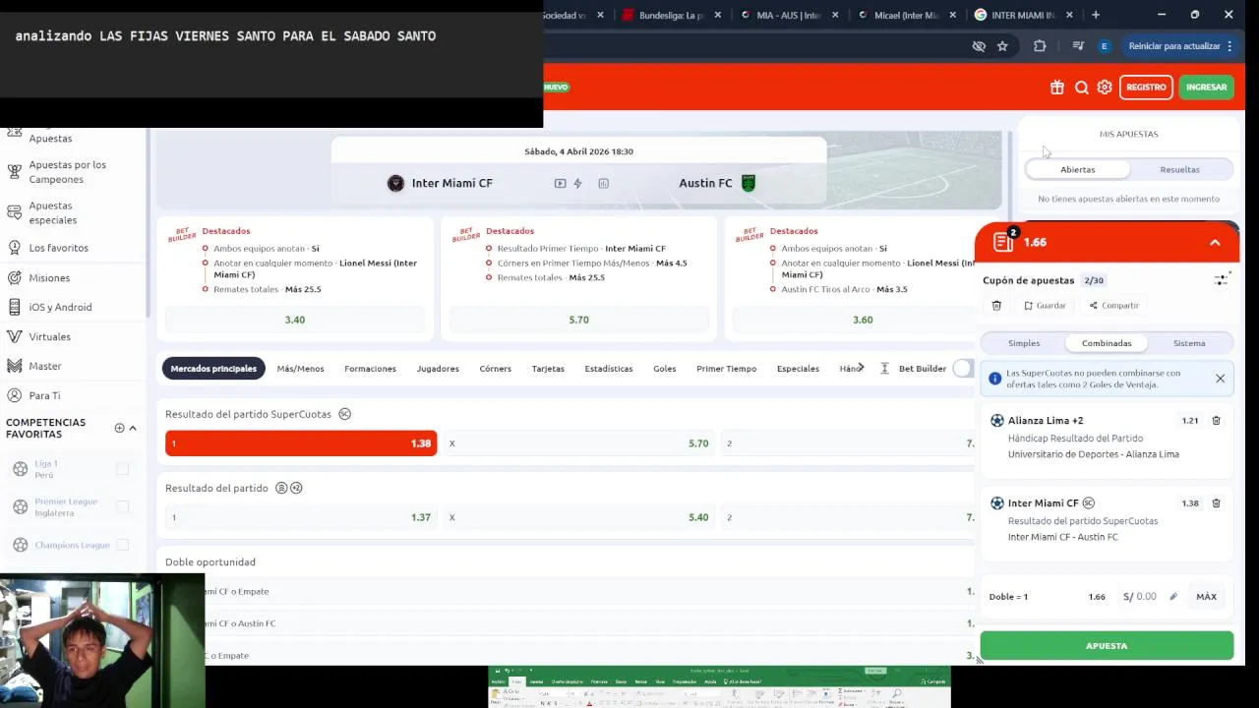Check the Champions League checkbox
The image size is (1259, 708).
click(123, 545)
